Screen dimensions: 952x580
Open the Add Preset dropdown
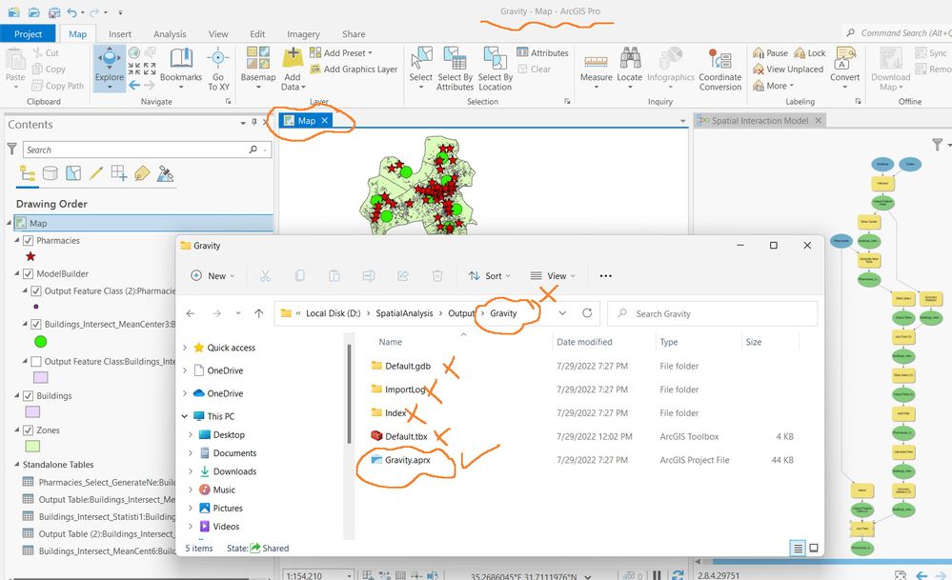341,52
